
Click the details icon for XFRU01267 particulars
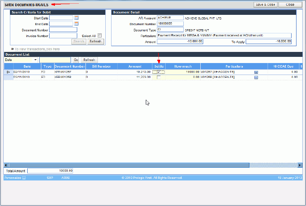pyautogui.click(x=256, y=72)
